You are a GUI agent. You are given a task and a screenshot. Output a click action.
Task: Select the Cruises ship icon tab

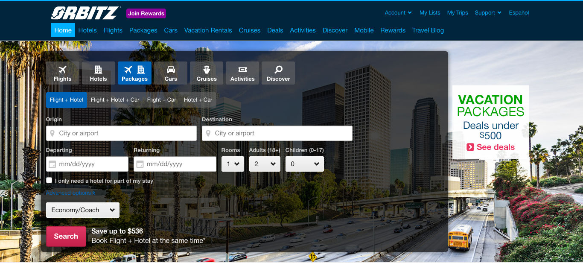coord(207,73)
